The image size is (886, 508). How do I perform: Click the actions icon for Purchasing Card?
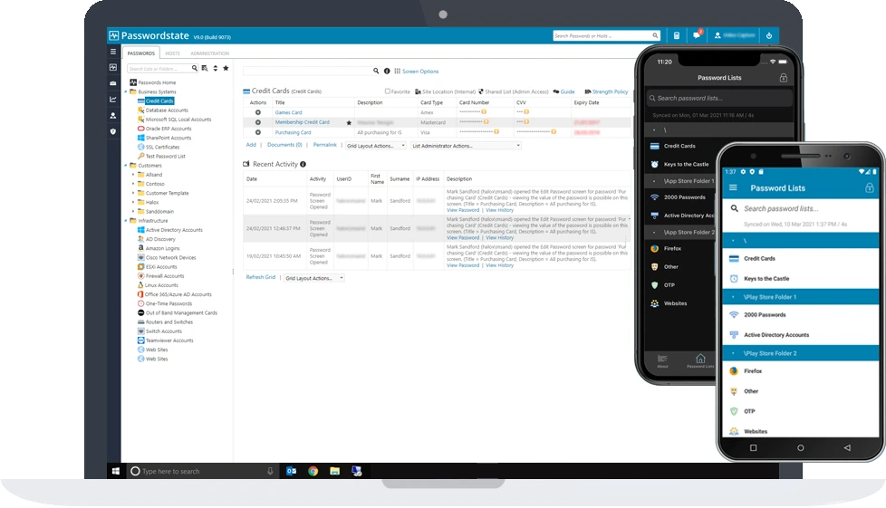[x=257, y=132]
